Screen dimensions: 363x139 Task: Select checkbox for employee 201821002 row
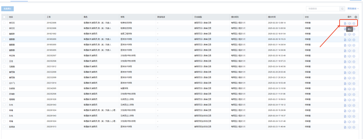pos(4,34)
